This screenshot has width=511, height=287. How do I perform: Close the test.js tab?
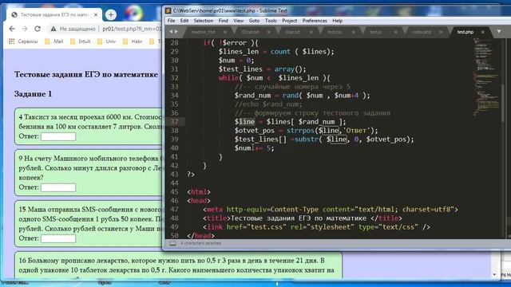pyautogui.click(x=396, y=32)
